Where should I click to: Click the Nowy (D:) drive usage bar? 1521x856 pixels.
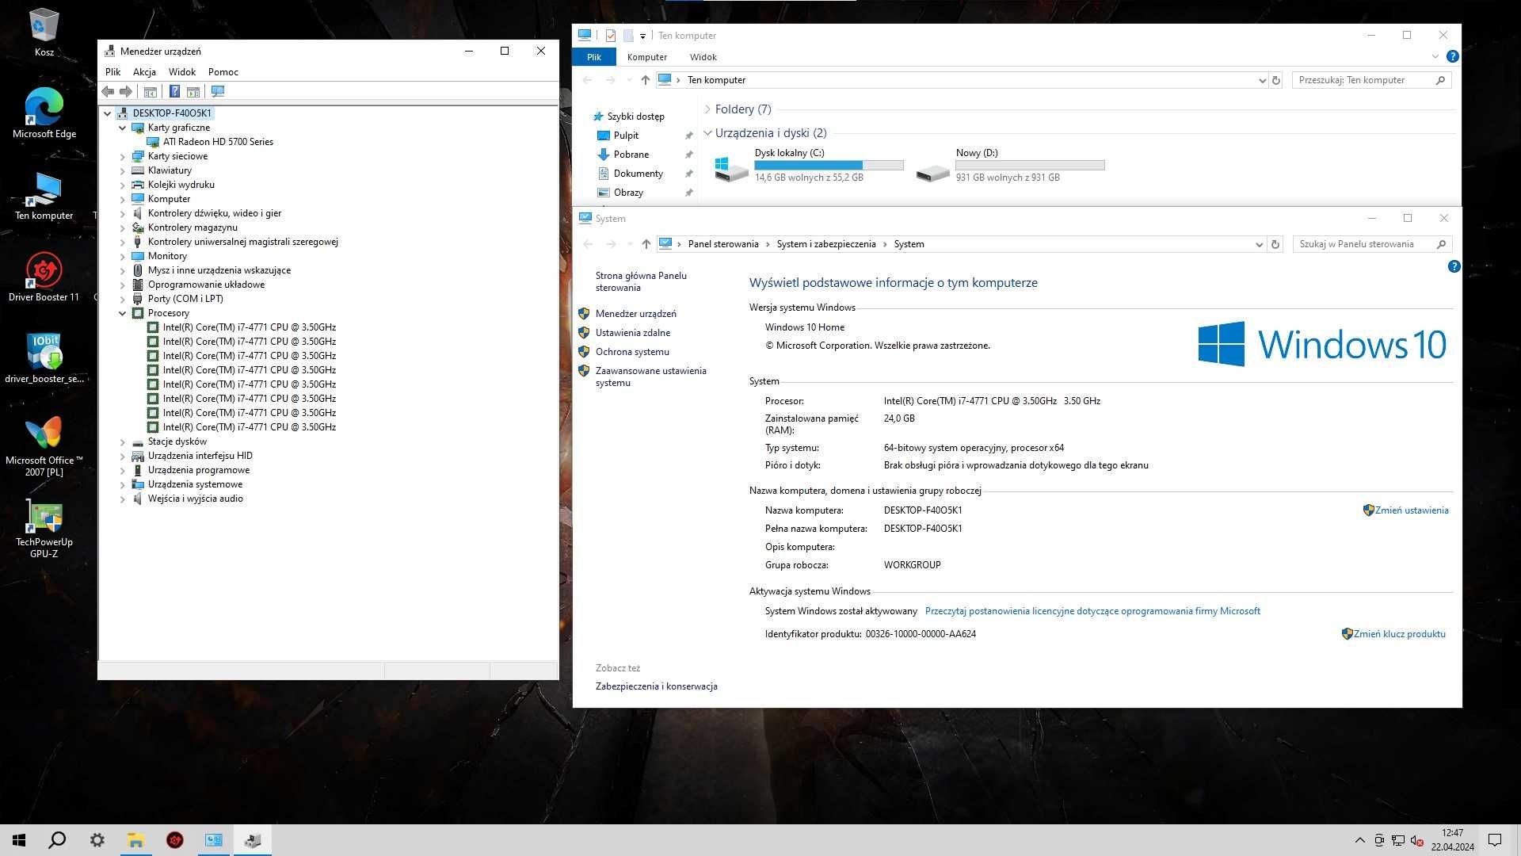pyautogui.click(x=1030, y=165)
